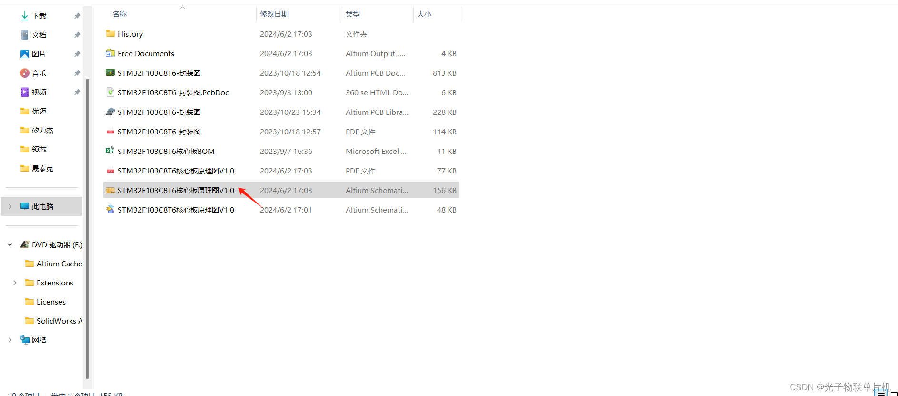The width and height of the screenshot is (898, 396).
Task: Unpin 视频 using its pin icon
Action: pos(77,92)
